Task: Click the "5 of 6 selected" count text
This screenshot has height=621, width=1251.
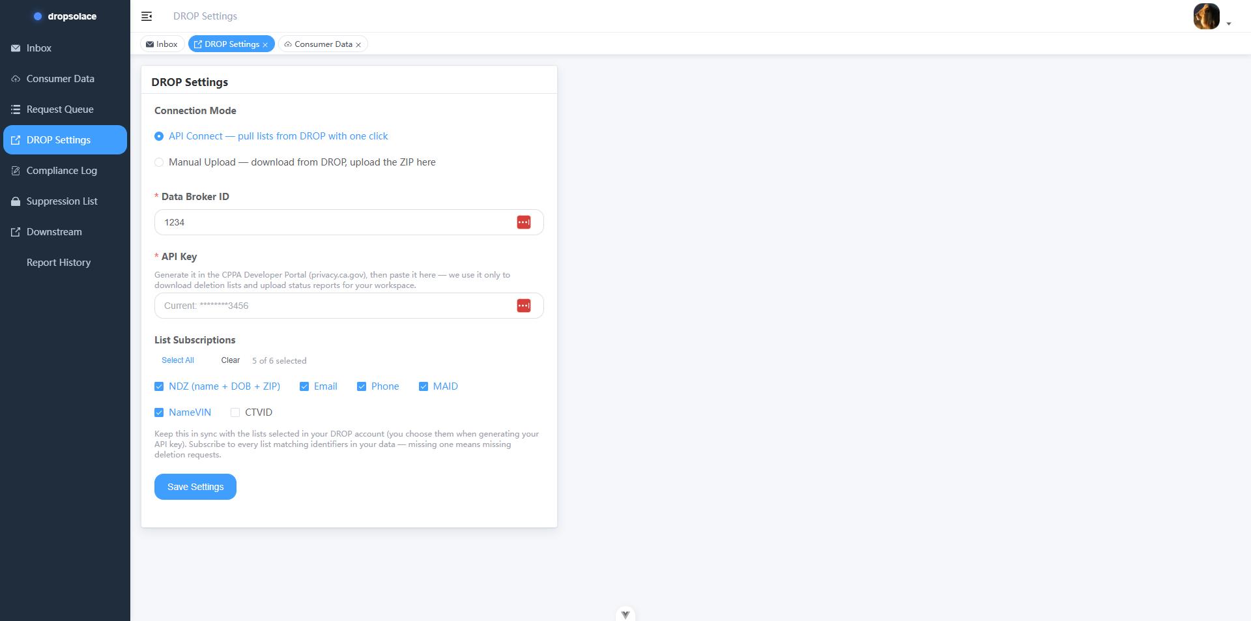Action: [x=280, y=361]
